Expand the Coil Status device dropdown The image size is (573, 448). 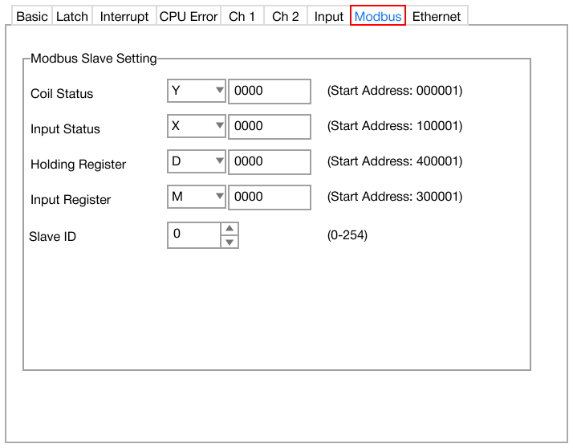click(197, 92)
